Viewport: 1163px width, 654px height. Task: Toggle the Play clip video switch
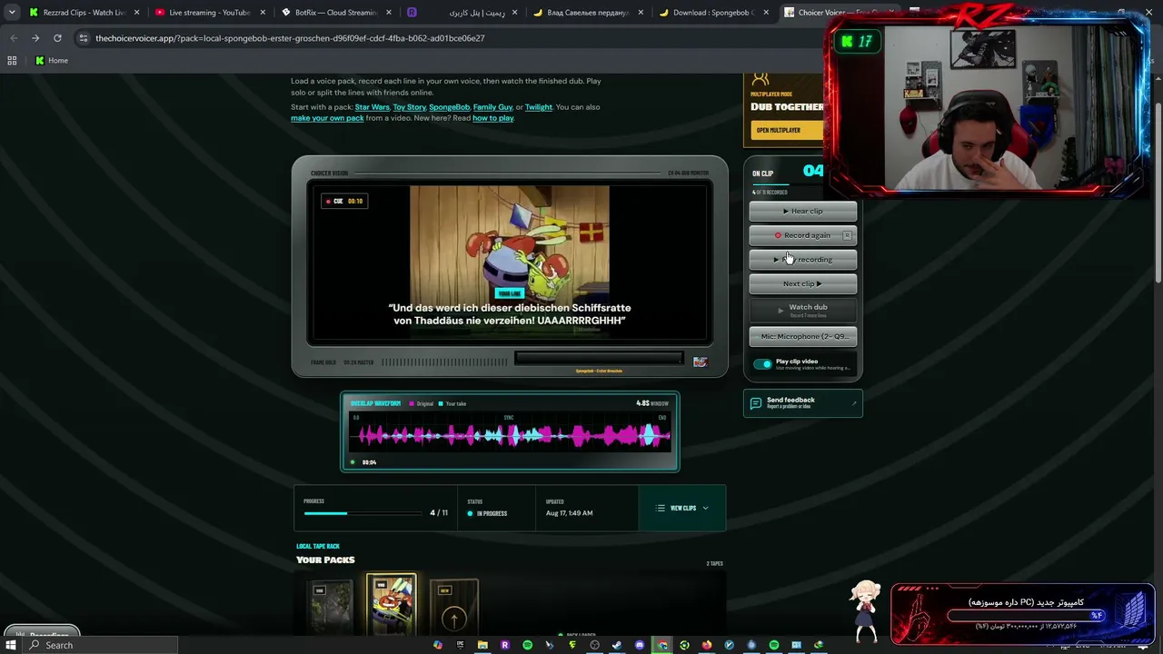click(762, 364)
